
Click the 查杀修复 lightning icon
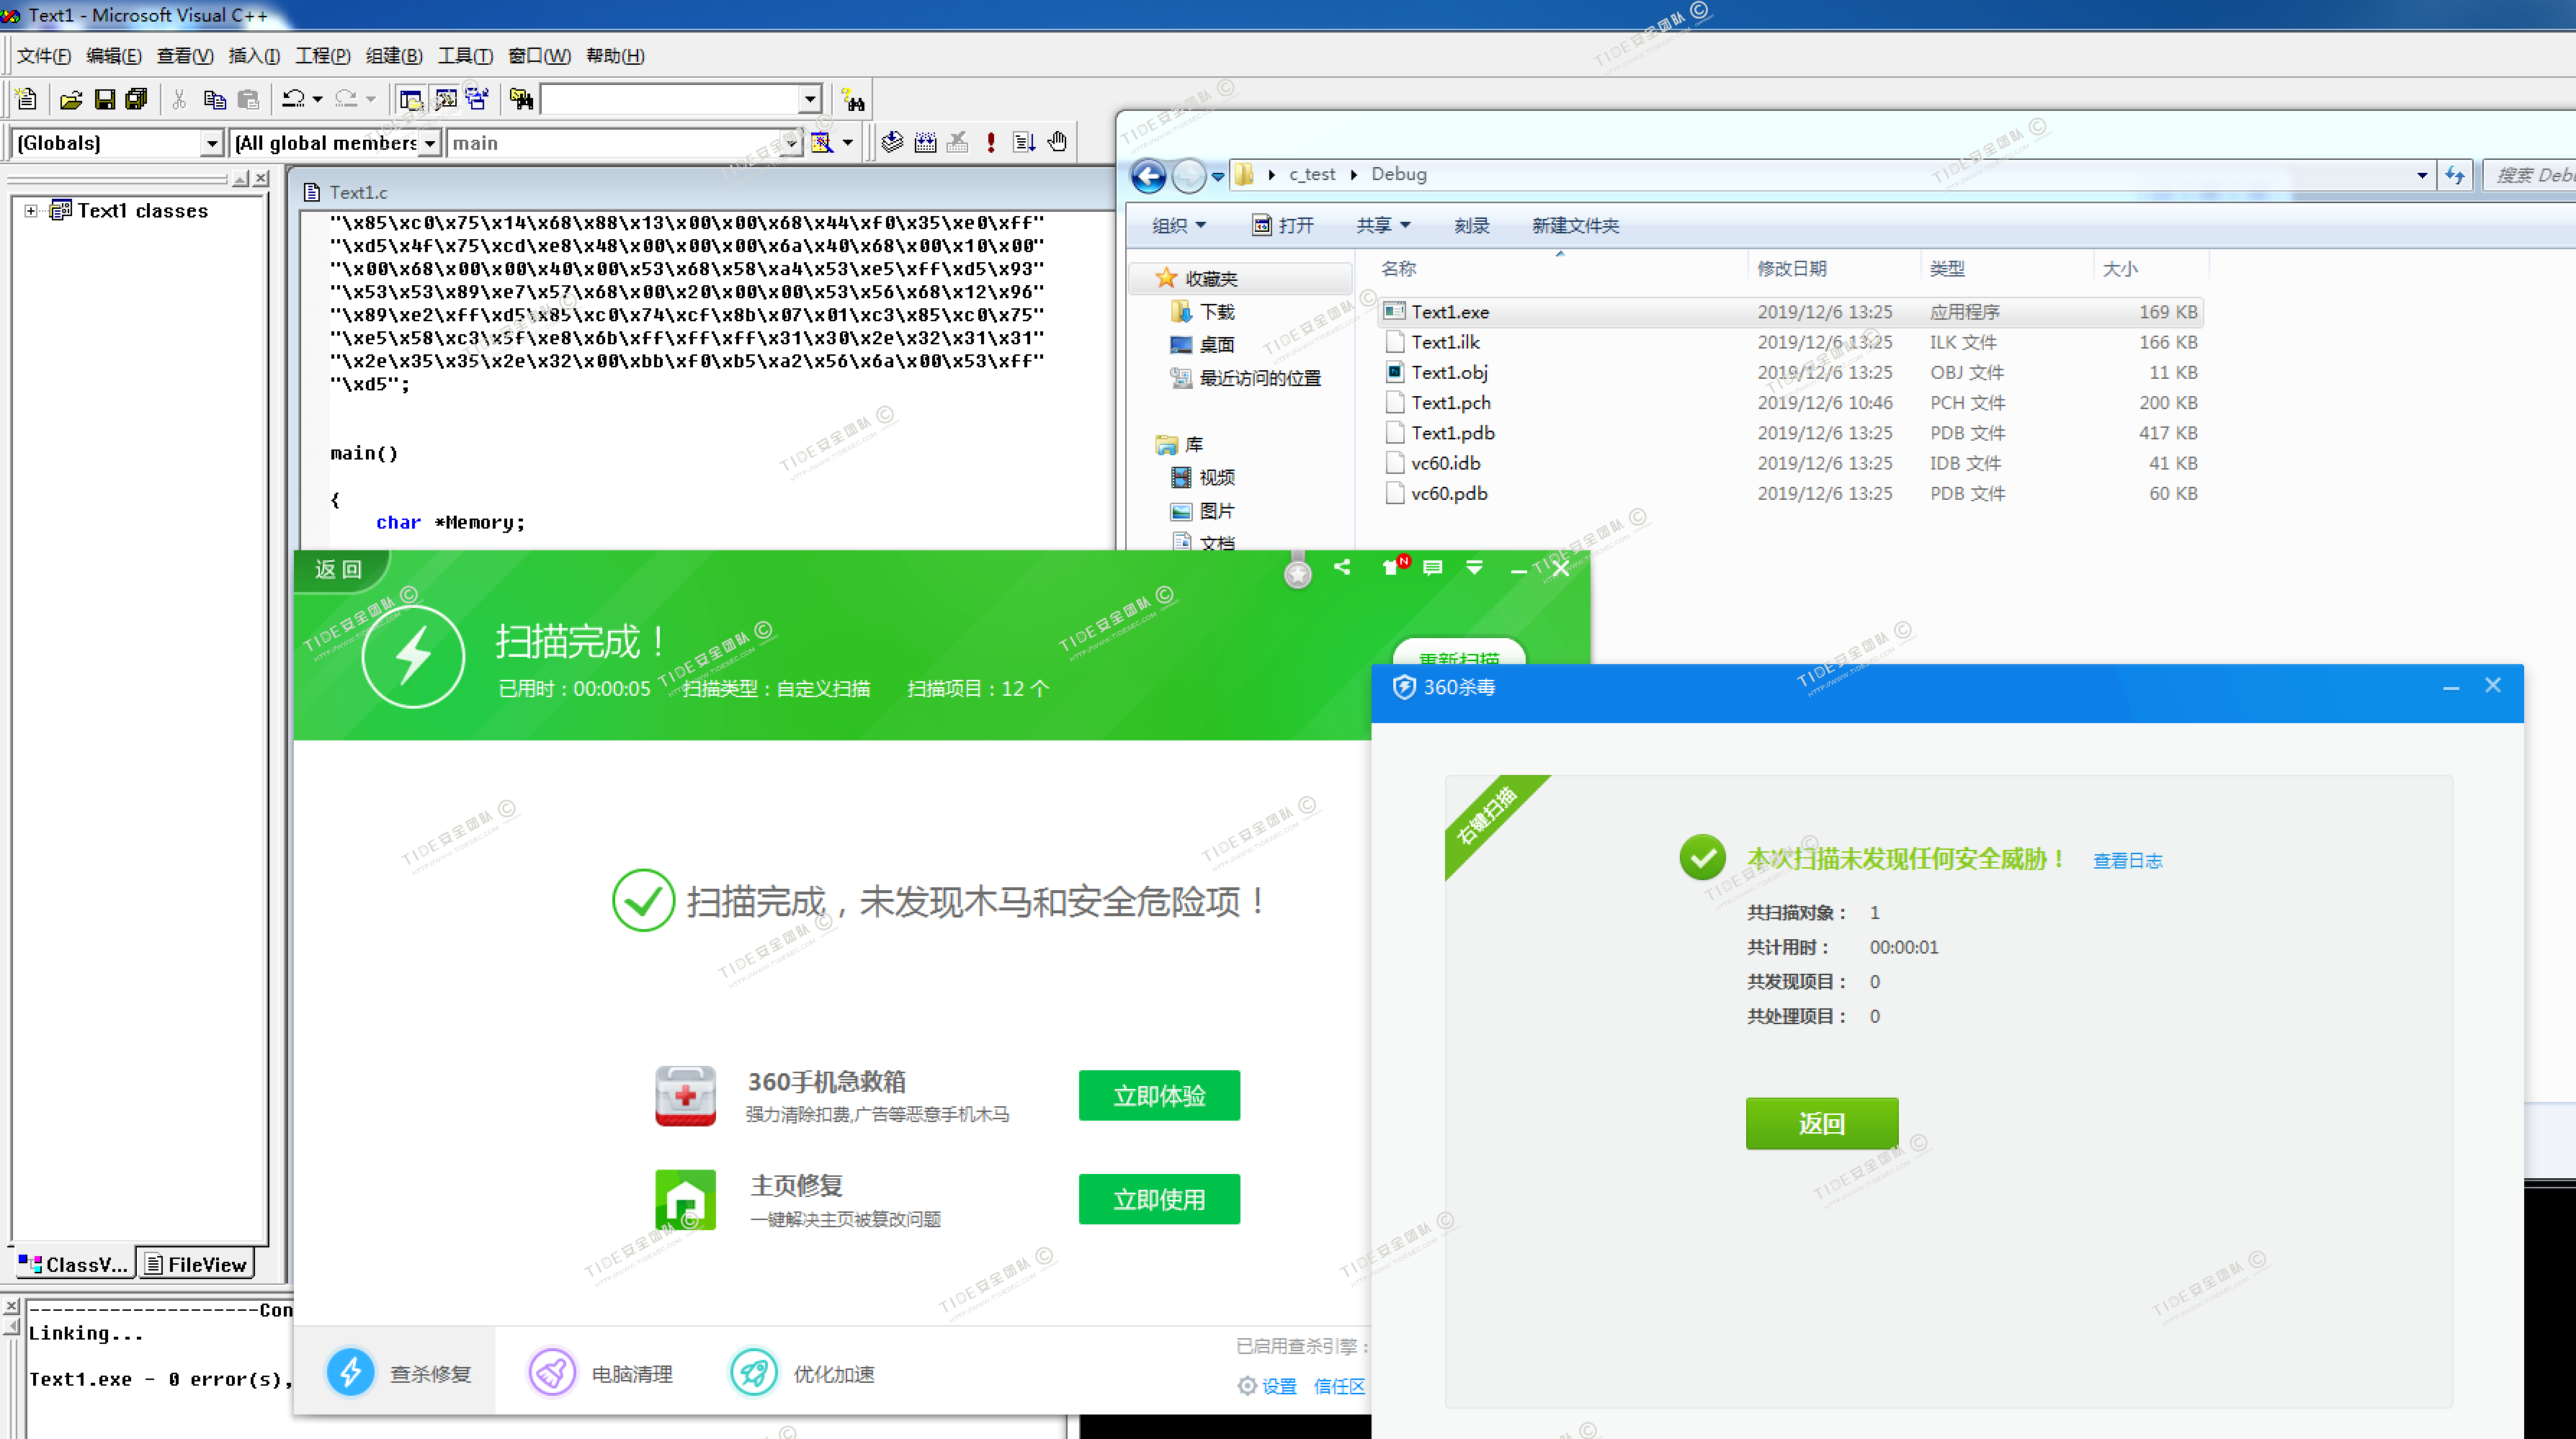(350, 1372)
